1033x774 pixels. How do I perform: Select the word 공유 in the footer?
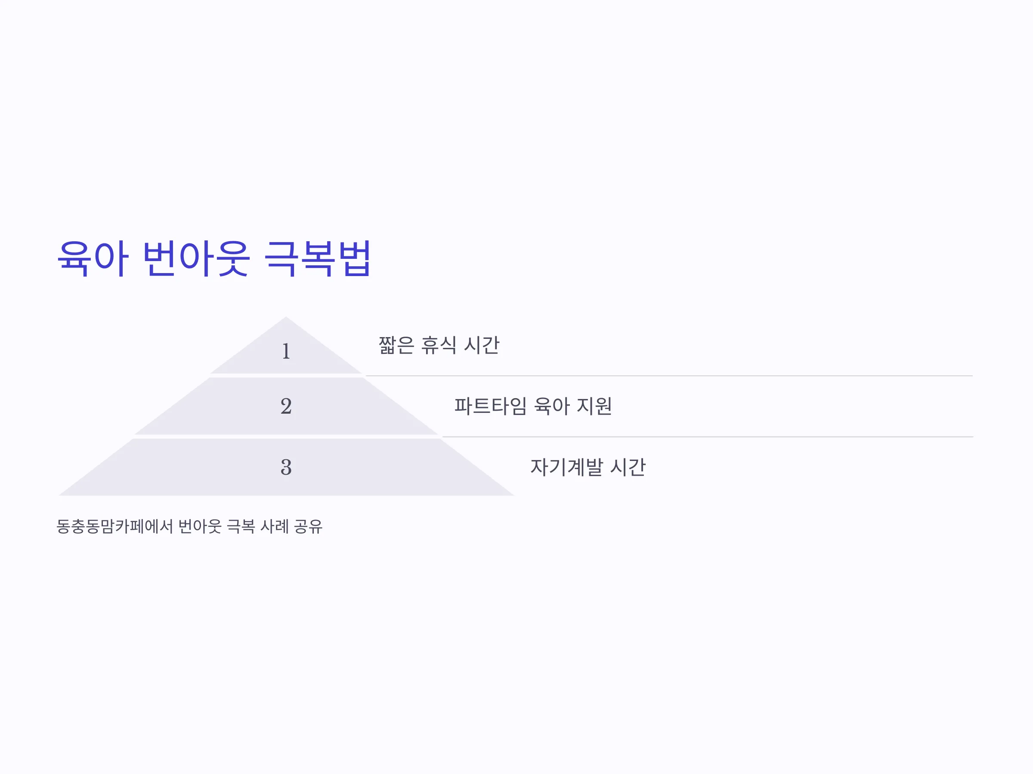(308, 527)
